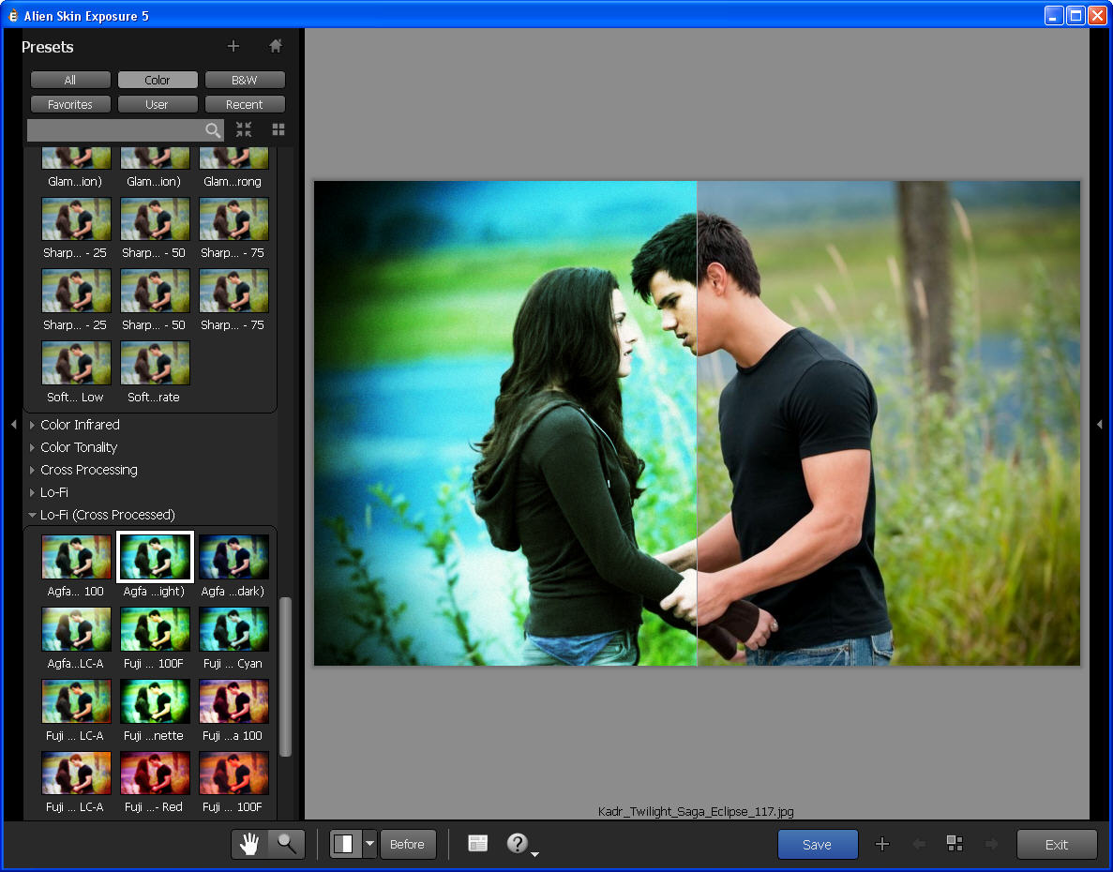The image size is (1113, 872).
Task: Click the Exit button
Action: click(1057, 844)
